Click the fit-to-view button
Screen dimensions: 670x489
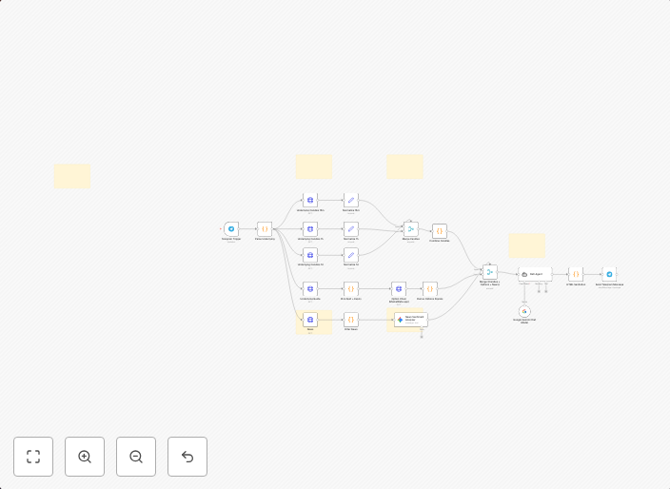[x=33, y=457]
